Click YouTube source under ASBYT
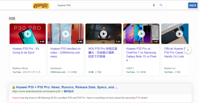This screenshot has height=103, width=199. click(x=130, y=72)
